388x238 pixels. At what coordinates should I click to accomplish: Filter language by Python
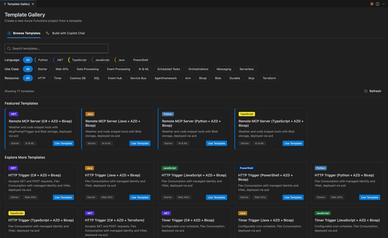point(43,60)
